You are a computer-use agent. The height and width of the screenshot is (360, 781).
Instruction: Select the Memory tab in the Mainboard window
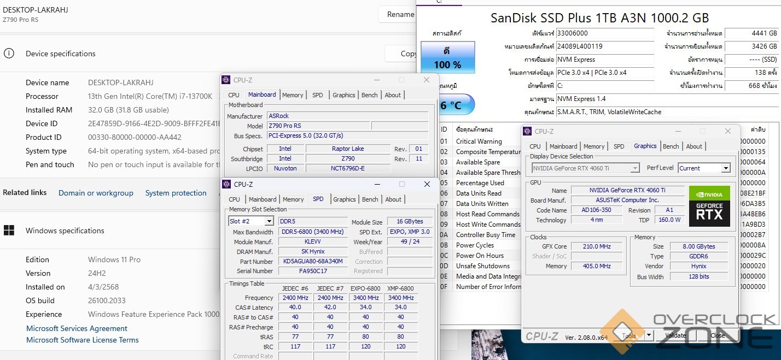[293, 95]
